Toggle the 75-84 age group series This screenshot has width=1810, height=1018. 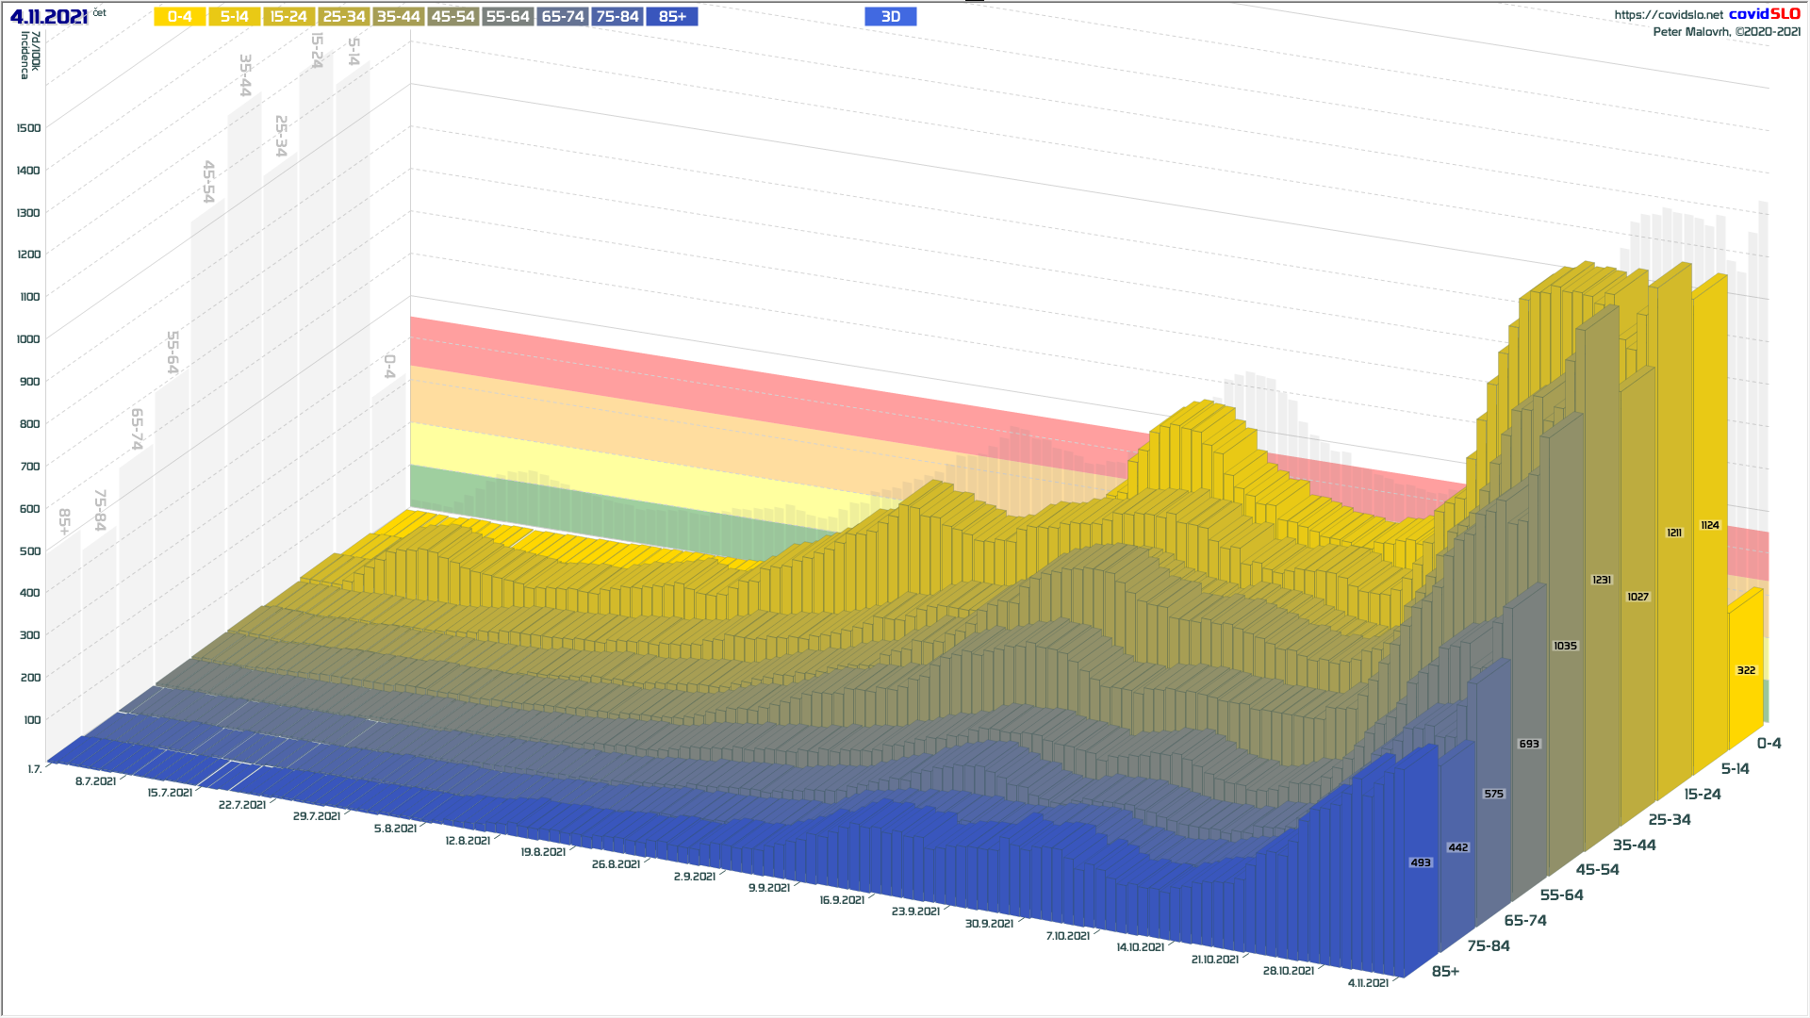tap(617, 17)
